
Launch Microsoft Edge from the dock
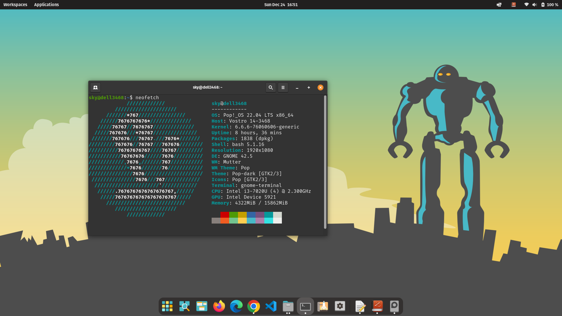[236, 306]
